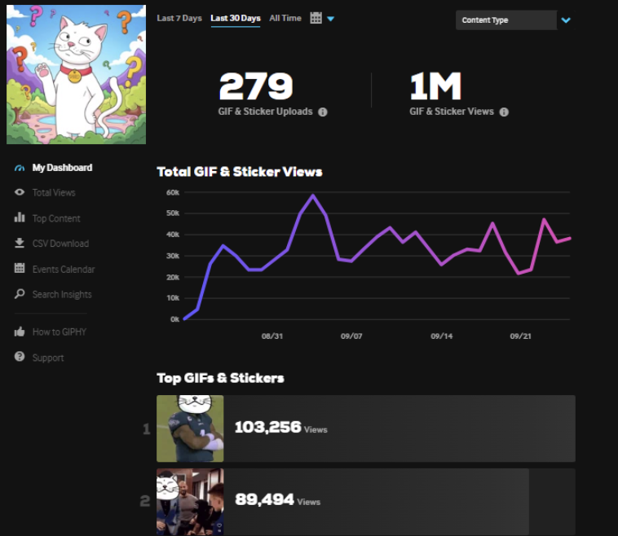Open How to GIPHY link
Screen dimensions: 618x536
pos(60,332)
